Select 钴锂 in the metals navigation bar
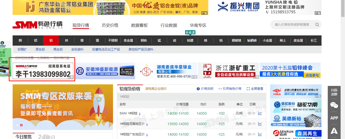 (x=190, y=41)
